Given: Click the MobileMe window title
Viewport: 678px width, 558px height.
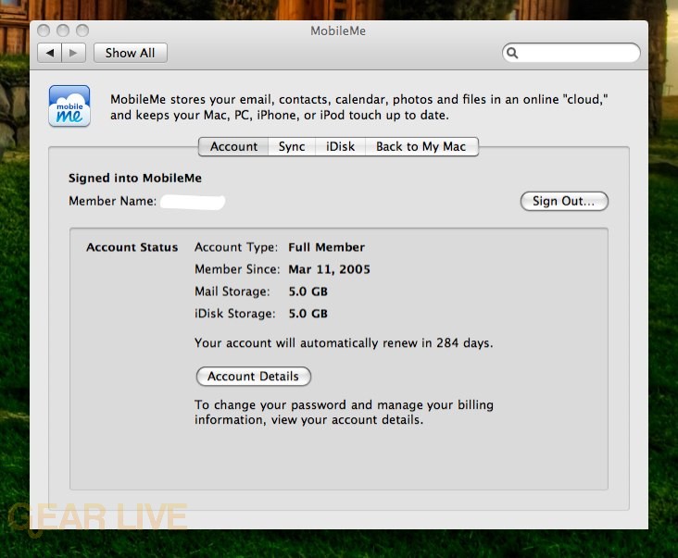Looking at the screenshot, I should pyautogui.click(x=338, y=31).
